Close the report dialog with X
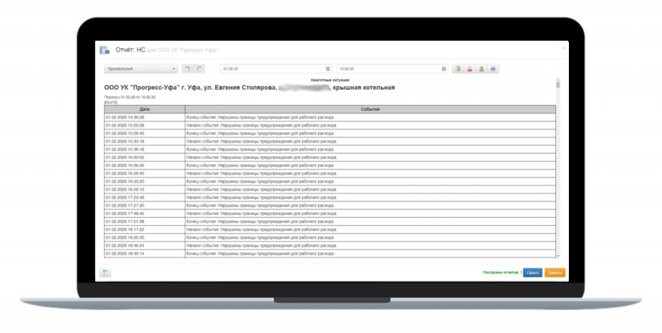The width and height of the screenshot is (662, 333). 564,48
